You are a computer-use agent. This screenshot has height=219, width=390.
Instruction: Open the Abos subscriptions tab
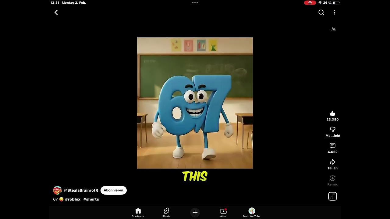pyautogui.click(x=223, y=213)
